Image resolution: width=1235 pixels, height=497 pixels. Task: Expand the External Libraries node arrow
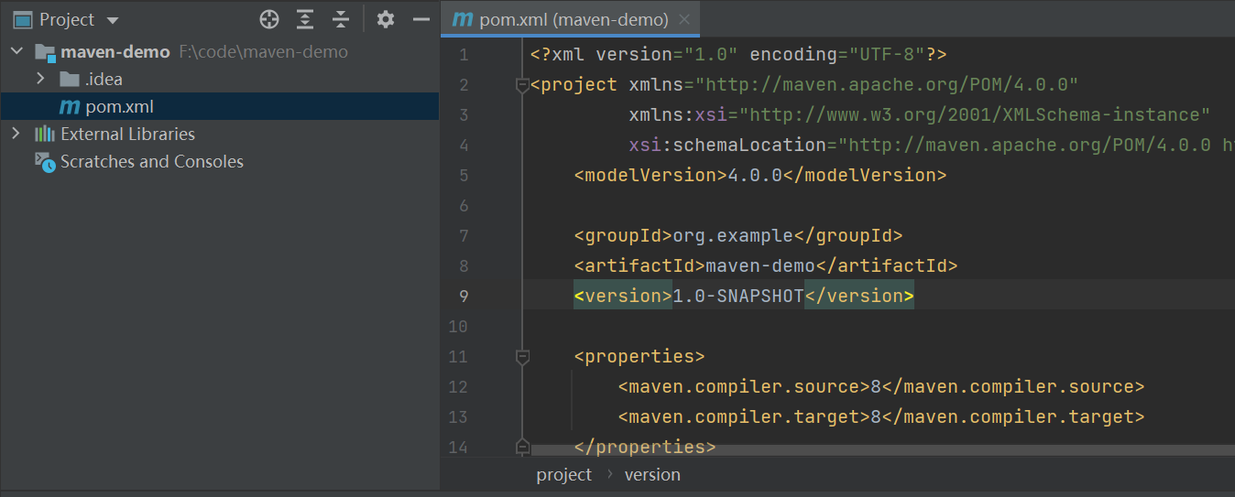(x=16, y=134)
